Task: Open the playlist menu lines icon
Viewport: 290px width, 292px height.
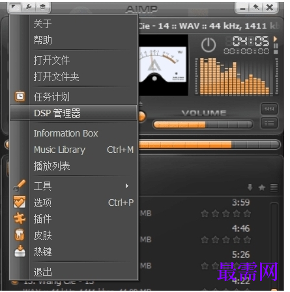Action: point(274,187)
